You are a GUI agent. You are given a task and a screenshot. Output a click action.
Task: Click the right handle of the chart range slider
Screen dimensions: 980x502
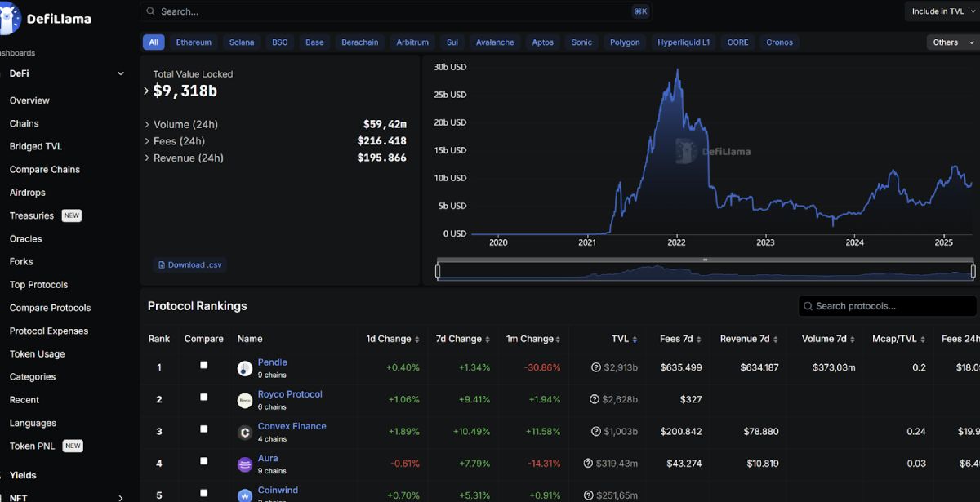[x=973, y=271]
